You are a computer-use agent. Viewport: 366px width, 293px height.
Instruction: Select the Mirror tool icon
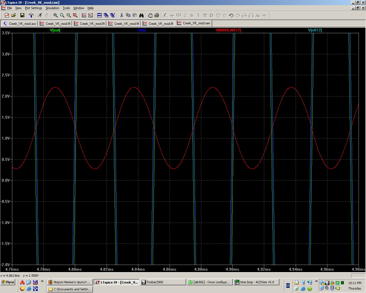(x=251, y=15)
